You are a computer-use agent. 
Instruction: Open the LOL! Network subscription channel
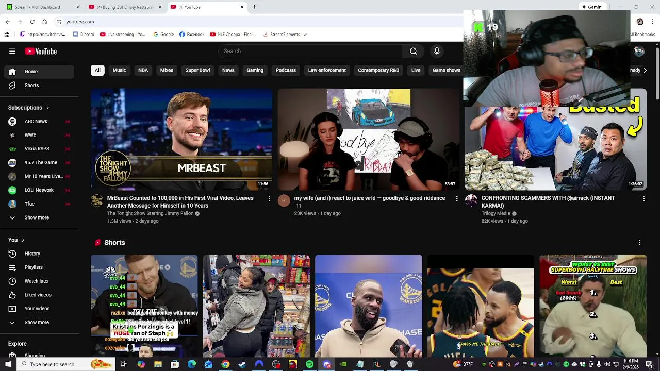click(39, 190)
